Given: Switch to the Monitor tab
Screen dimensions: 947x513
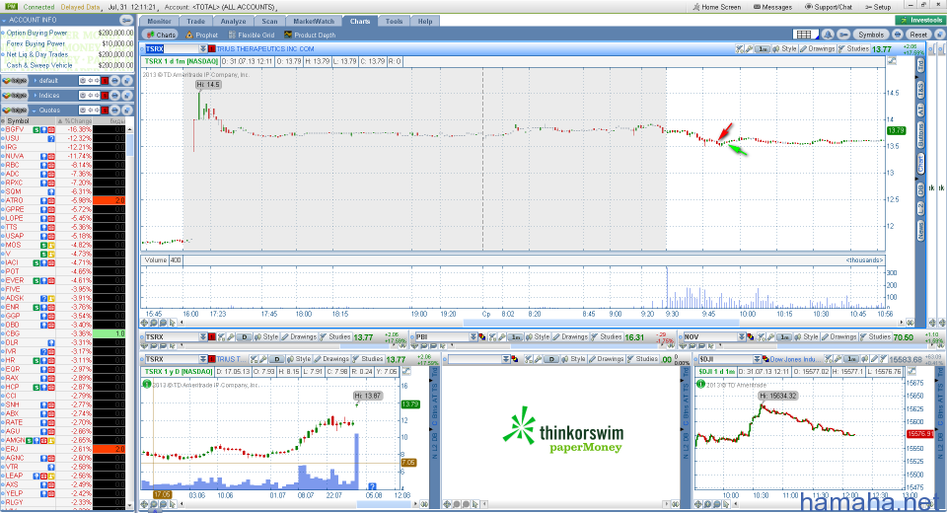Looking at the screenshot, I should click(x=160, y=21).
